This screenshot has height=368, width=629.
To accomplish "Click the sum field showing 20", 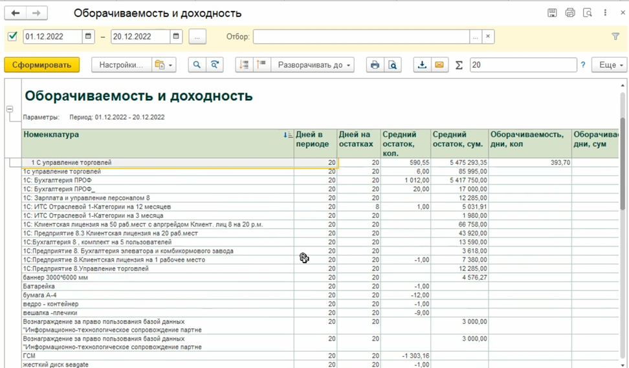I will [x=523, y=65].
